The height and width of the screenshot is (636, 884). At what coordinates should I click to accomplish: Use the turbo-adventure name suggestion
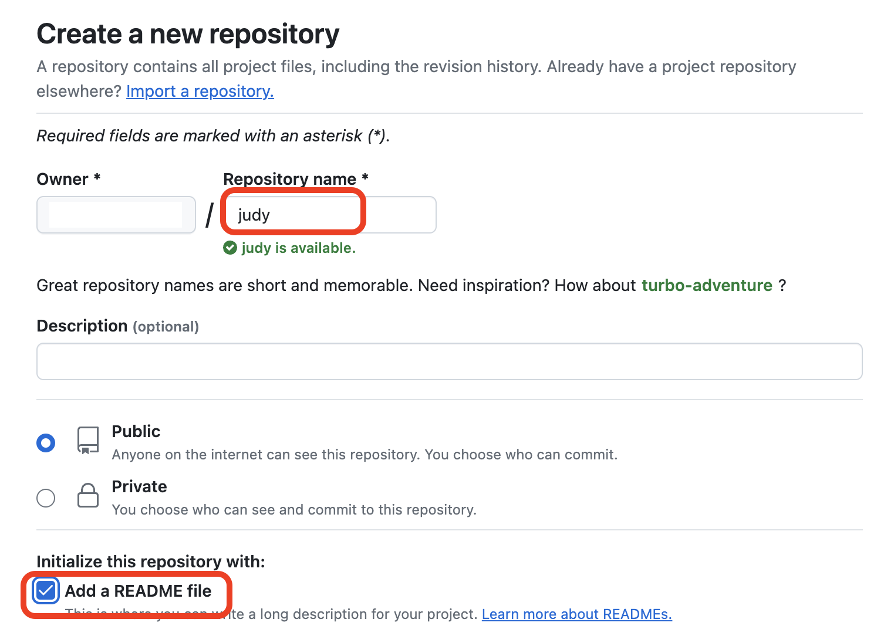pos(707,286)
